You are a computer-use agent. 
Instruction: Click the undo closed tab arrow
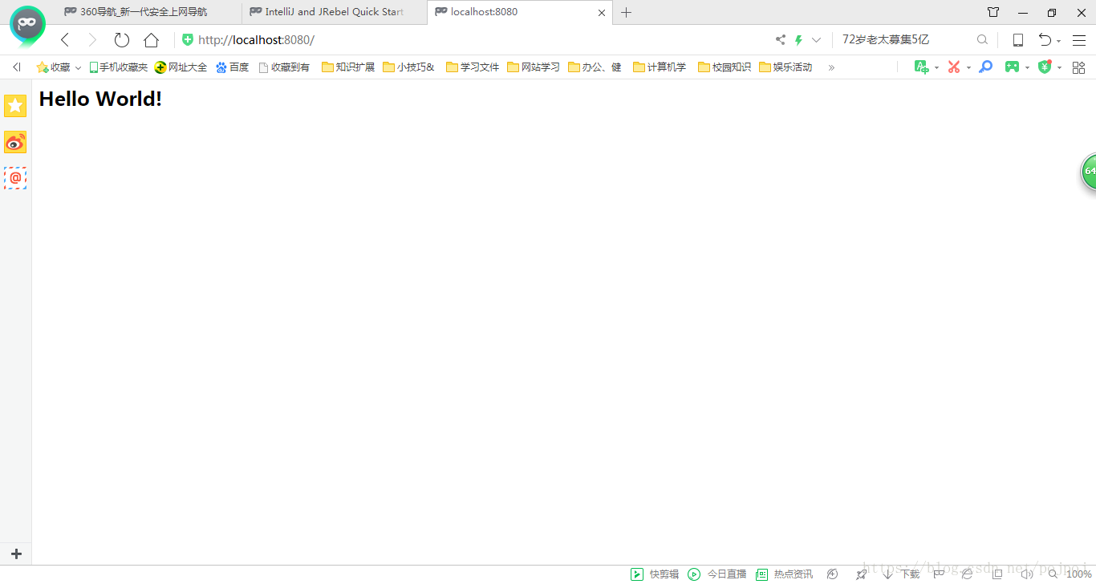[1045, 40]
